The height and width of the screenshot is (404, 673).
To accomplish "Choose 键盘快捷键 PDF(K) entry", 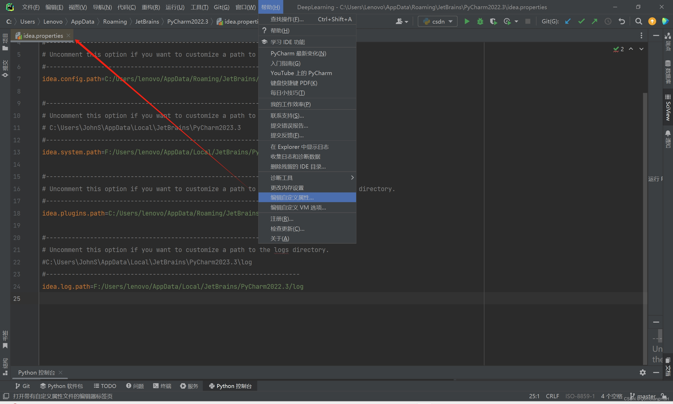I will tap(307, 83).
